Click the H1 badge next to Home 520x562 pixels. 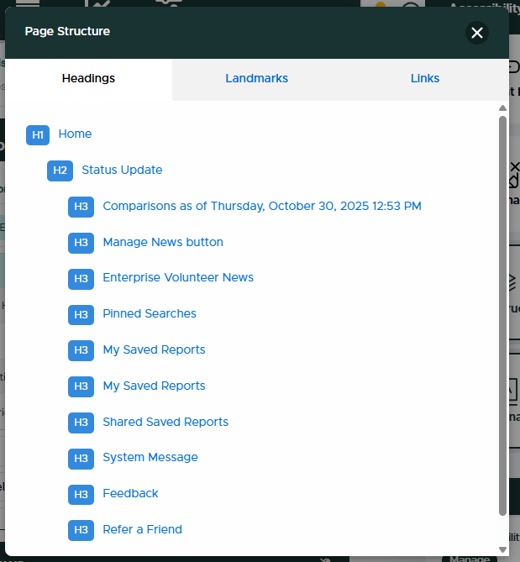pos(38,134)
